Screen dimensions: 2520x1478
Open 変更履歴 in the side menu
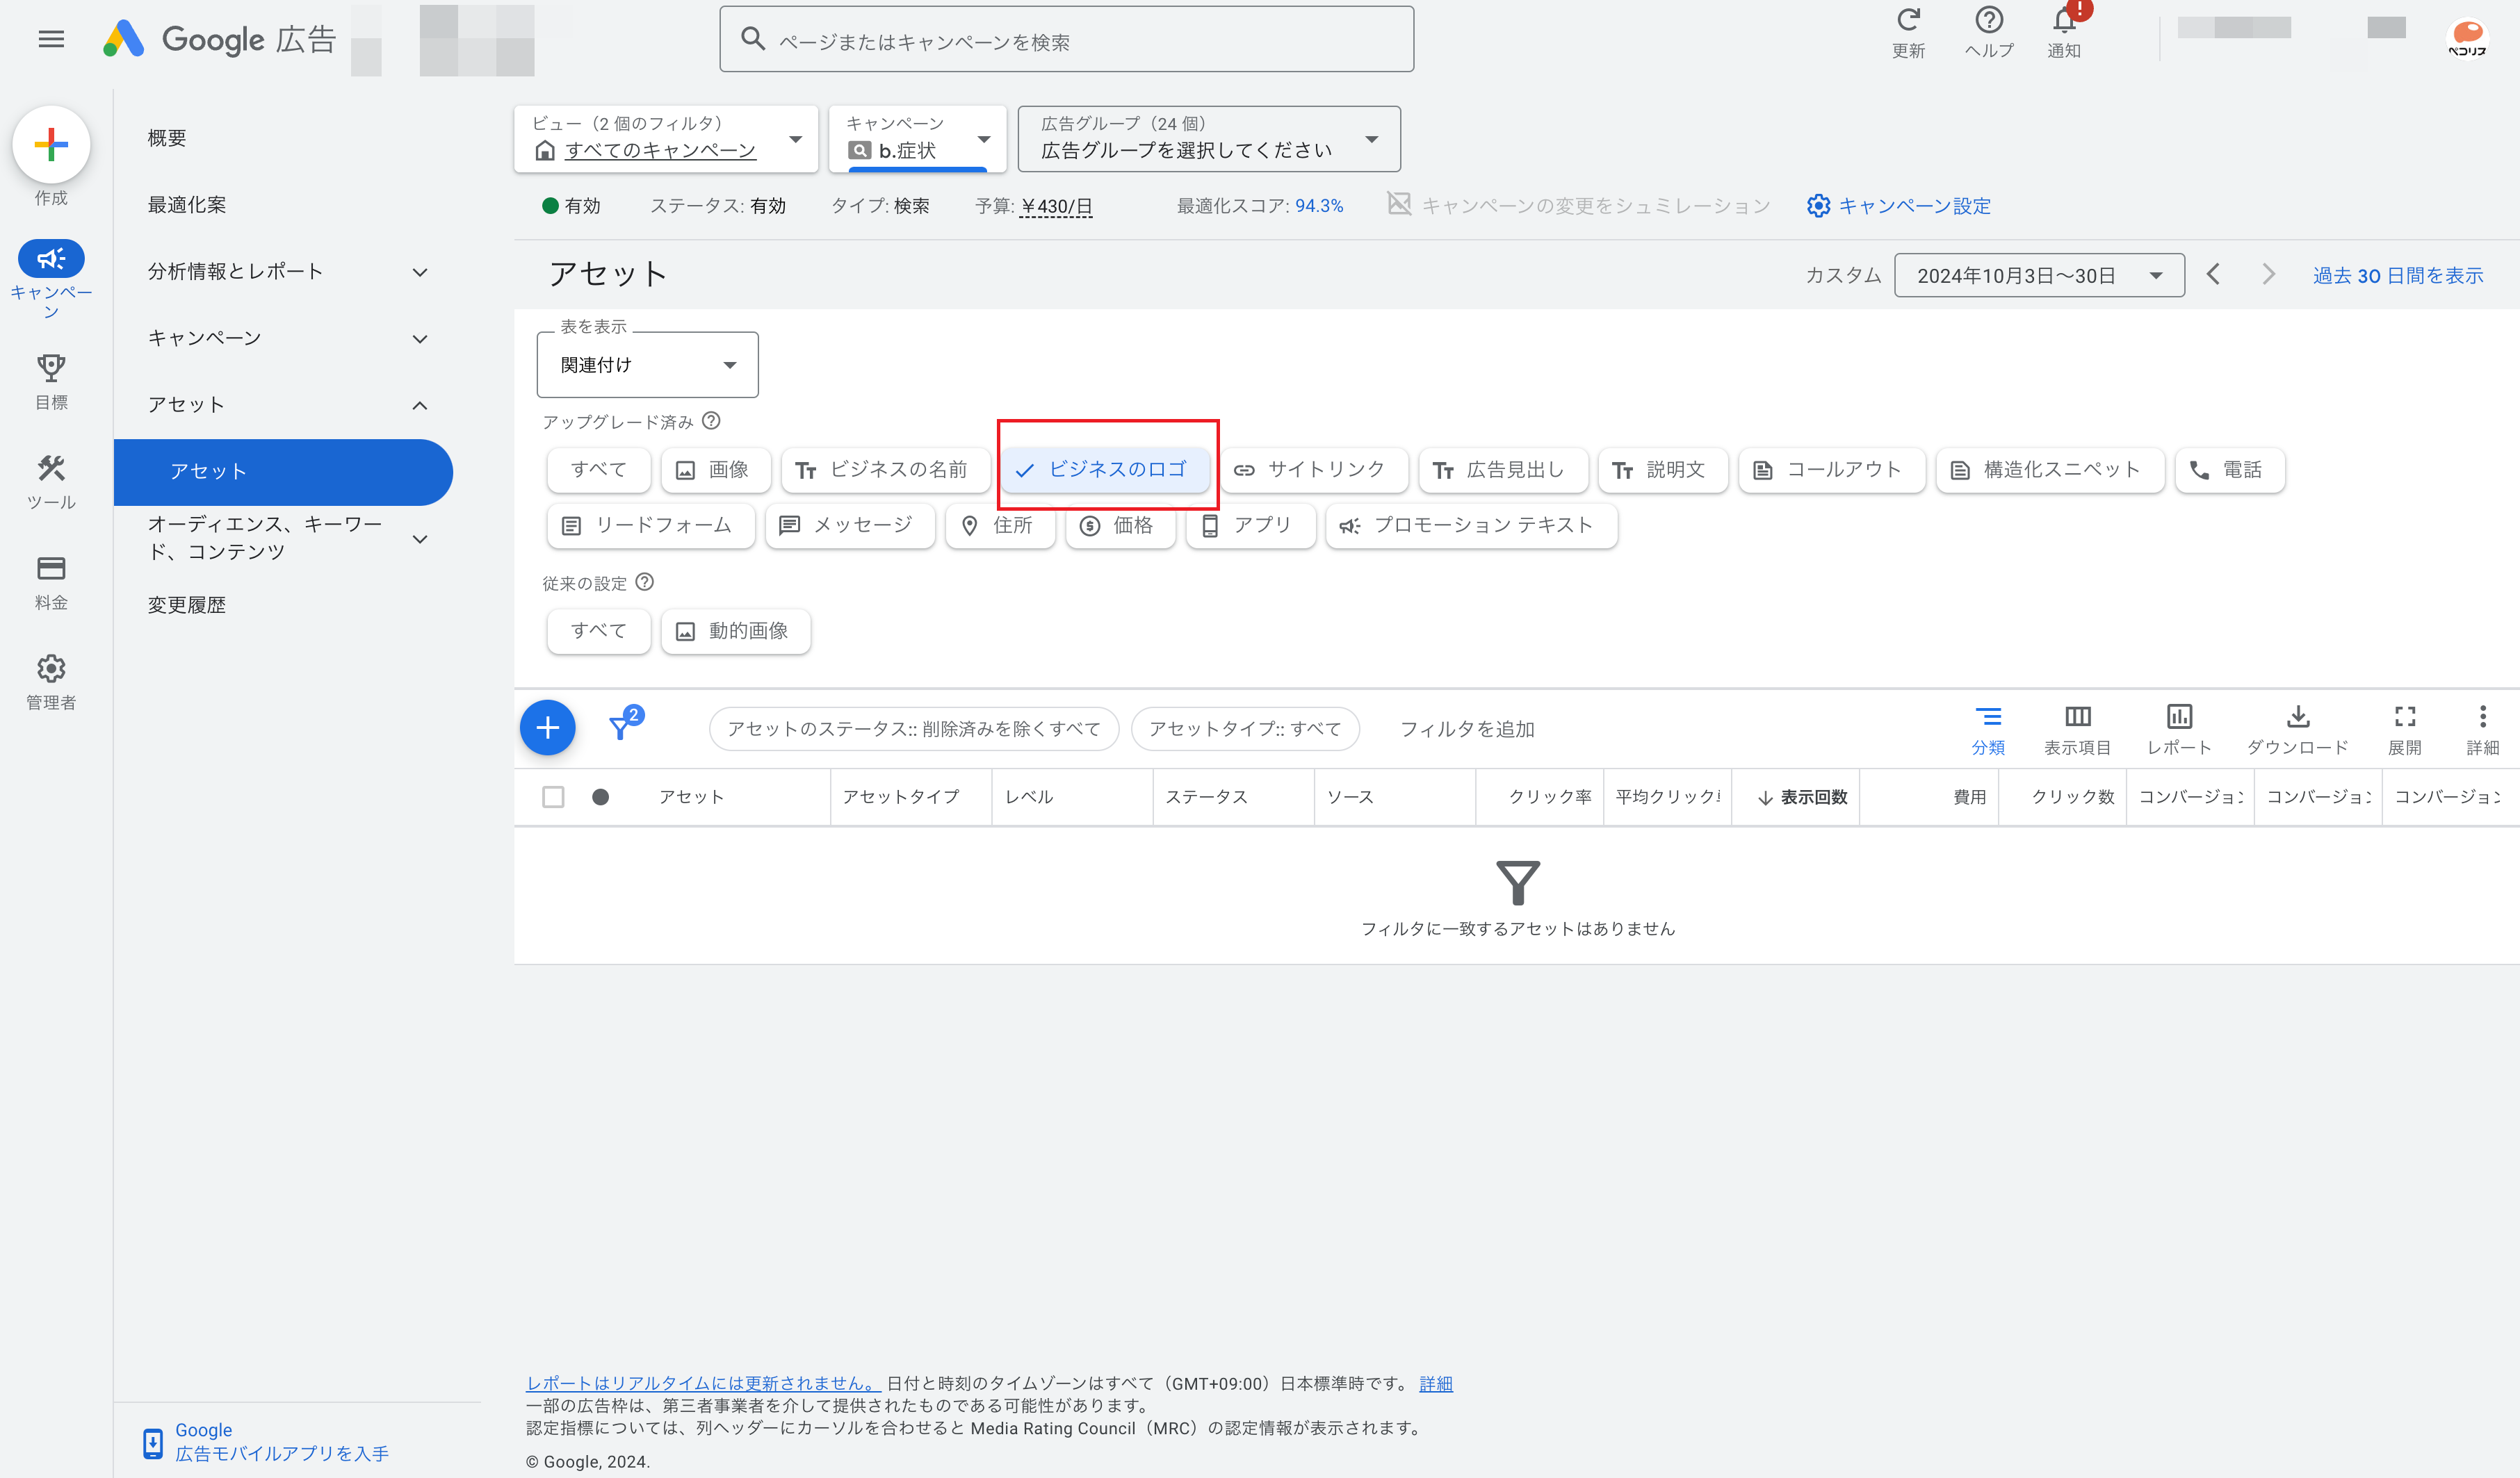(x=187, y=605)
